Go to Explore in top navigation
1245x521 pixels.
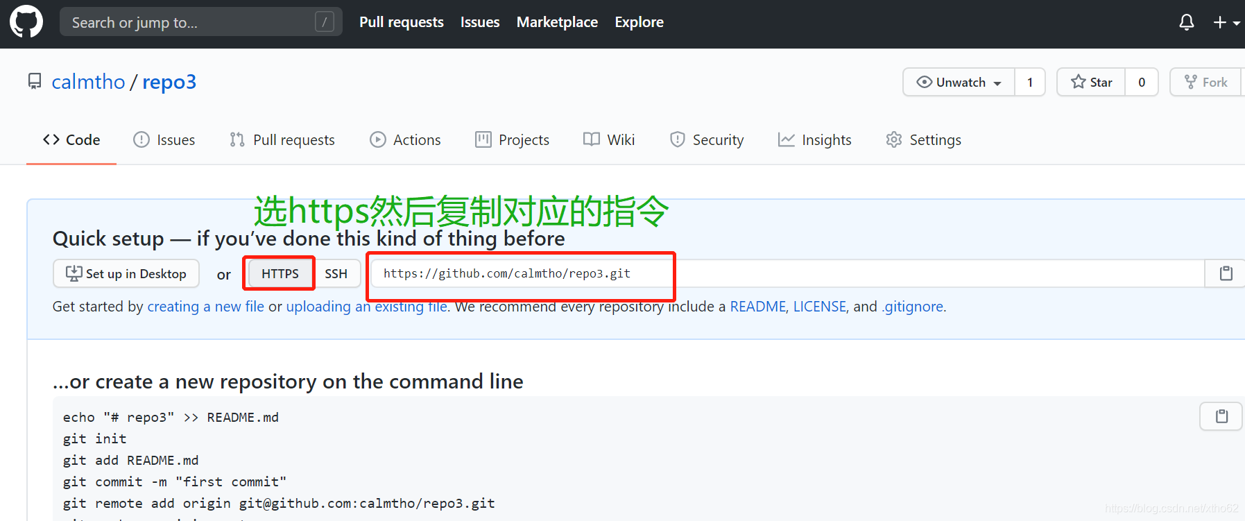coord(639,22)
